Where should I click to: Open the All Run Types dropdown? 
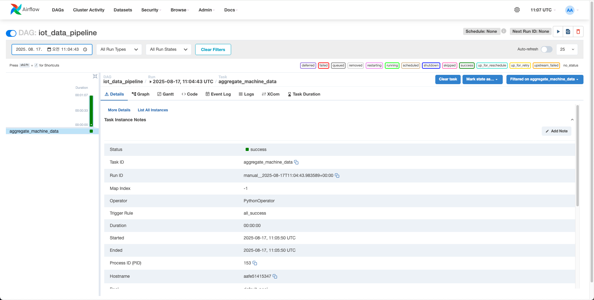pos(119,49)
